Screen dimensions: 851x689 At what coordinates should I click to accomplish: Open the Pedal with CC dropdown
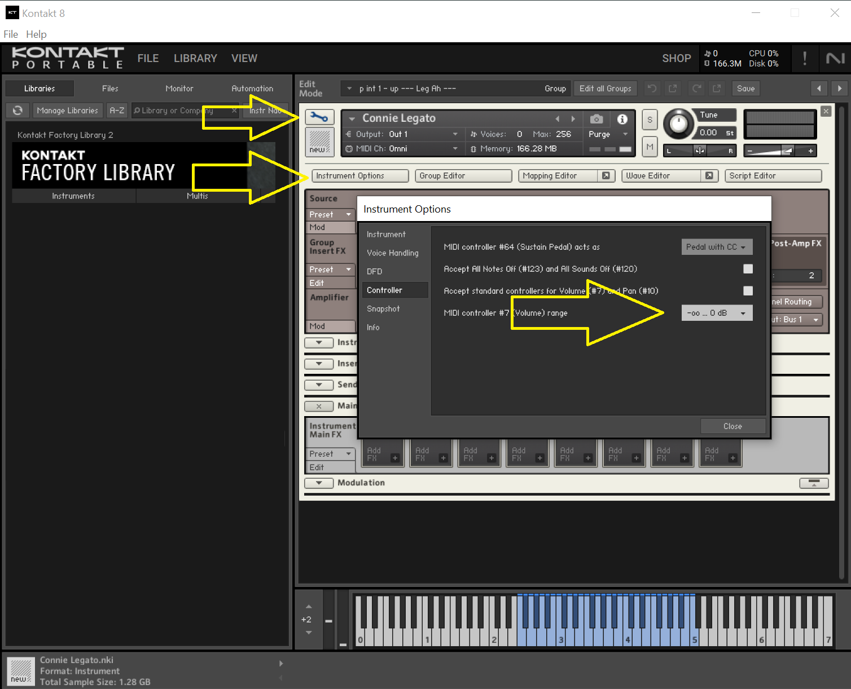(x=717, y=247)
